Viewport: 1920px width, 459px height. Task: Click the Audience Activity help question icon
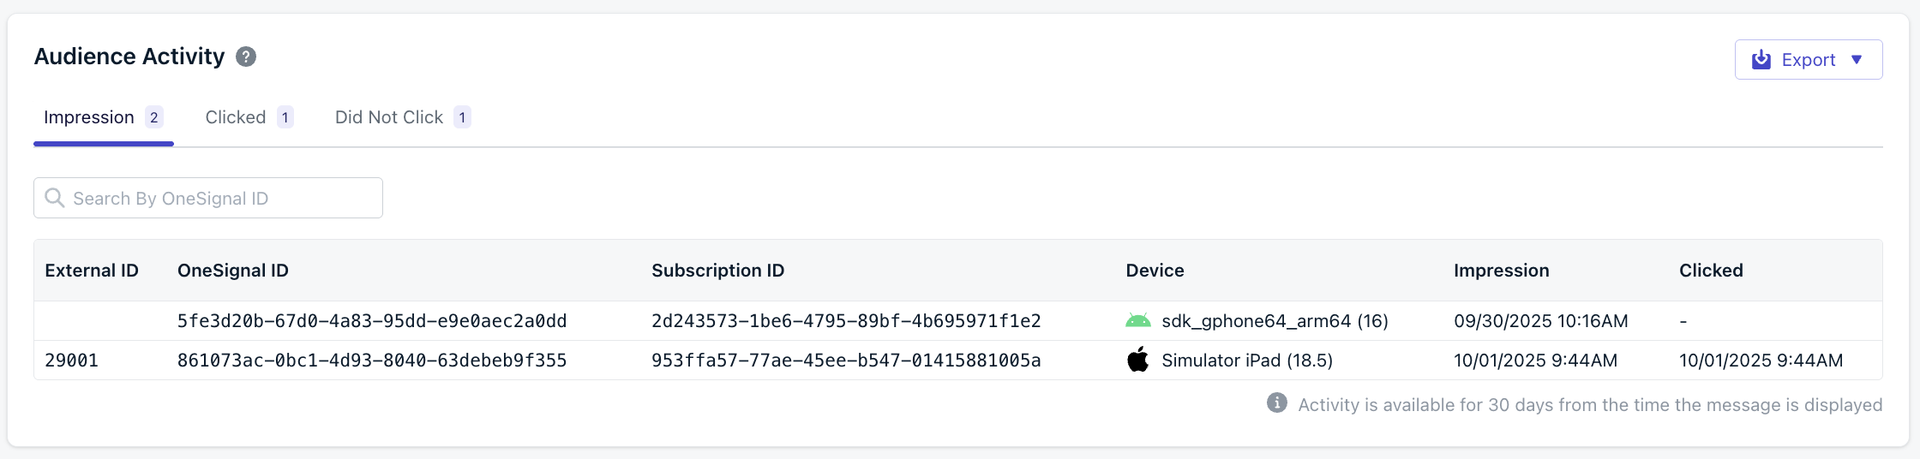click(x=246, y=57)
